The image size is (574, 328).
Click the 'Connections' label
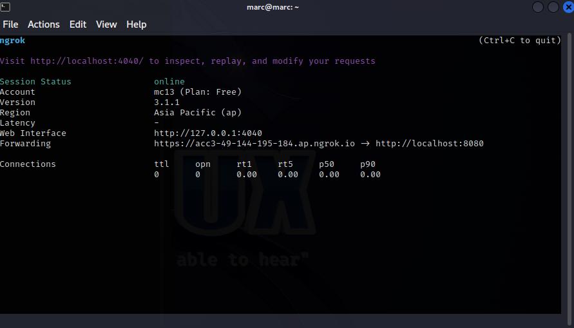[x=28, y=164]
